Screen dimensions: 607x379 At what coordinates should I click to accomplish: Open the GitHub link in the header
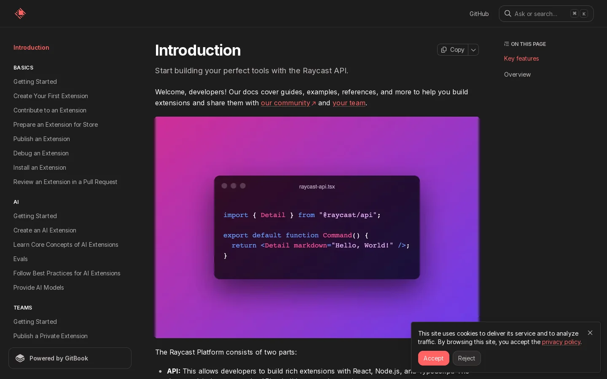[479, 14]
